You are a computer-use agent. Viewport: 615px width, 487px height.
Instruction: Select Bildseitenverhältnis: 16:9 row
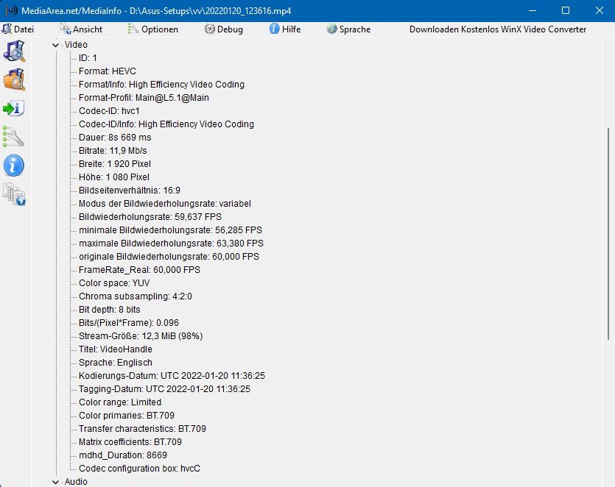coord(130,191)
